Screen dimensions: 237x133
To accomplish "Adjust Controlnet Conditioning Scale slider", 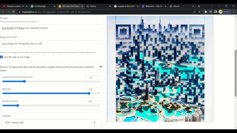I will pyautogui.click(x=51, y=81).
